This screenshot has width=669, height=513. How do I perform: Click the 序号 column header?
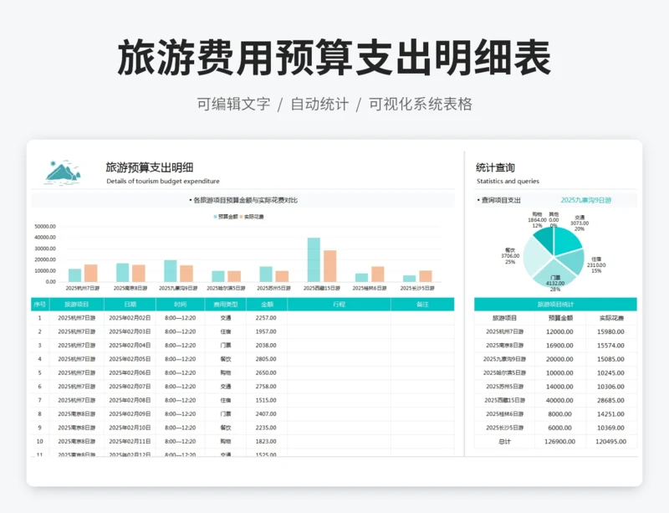coord(39,305)
